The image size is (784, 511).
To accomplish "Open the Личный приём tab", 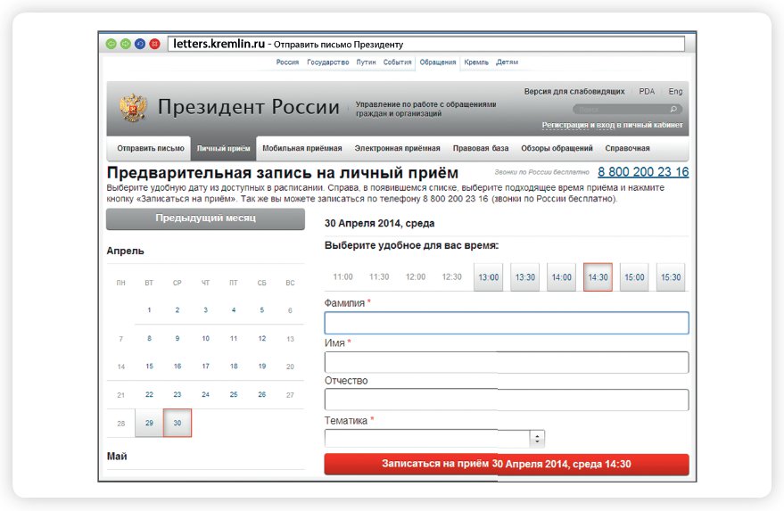I will click(x=224, y=149).
